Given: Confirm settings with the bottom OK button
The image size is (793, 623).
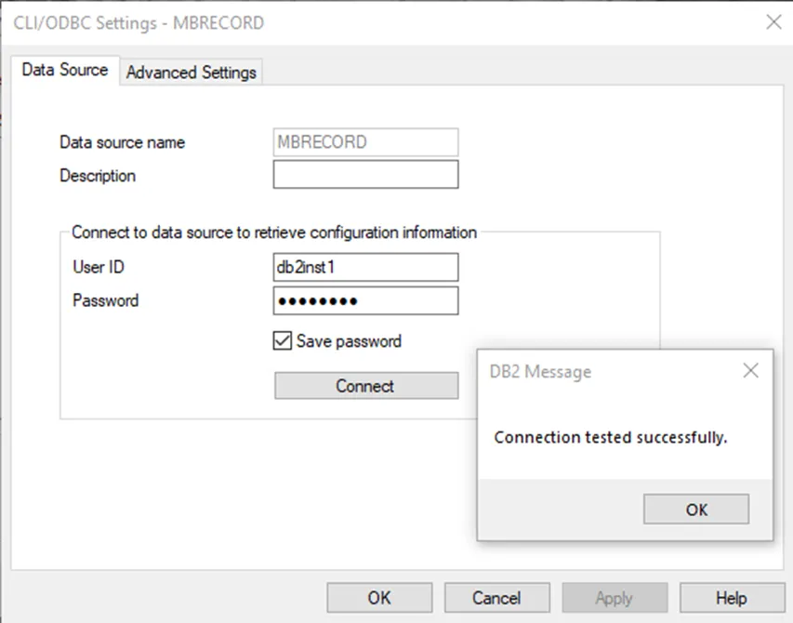Looking at the screenshot, I should click(x=379, y=598).
